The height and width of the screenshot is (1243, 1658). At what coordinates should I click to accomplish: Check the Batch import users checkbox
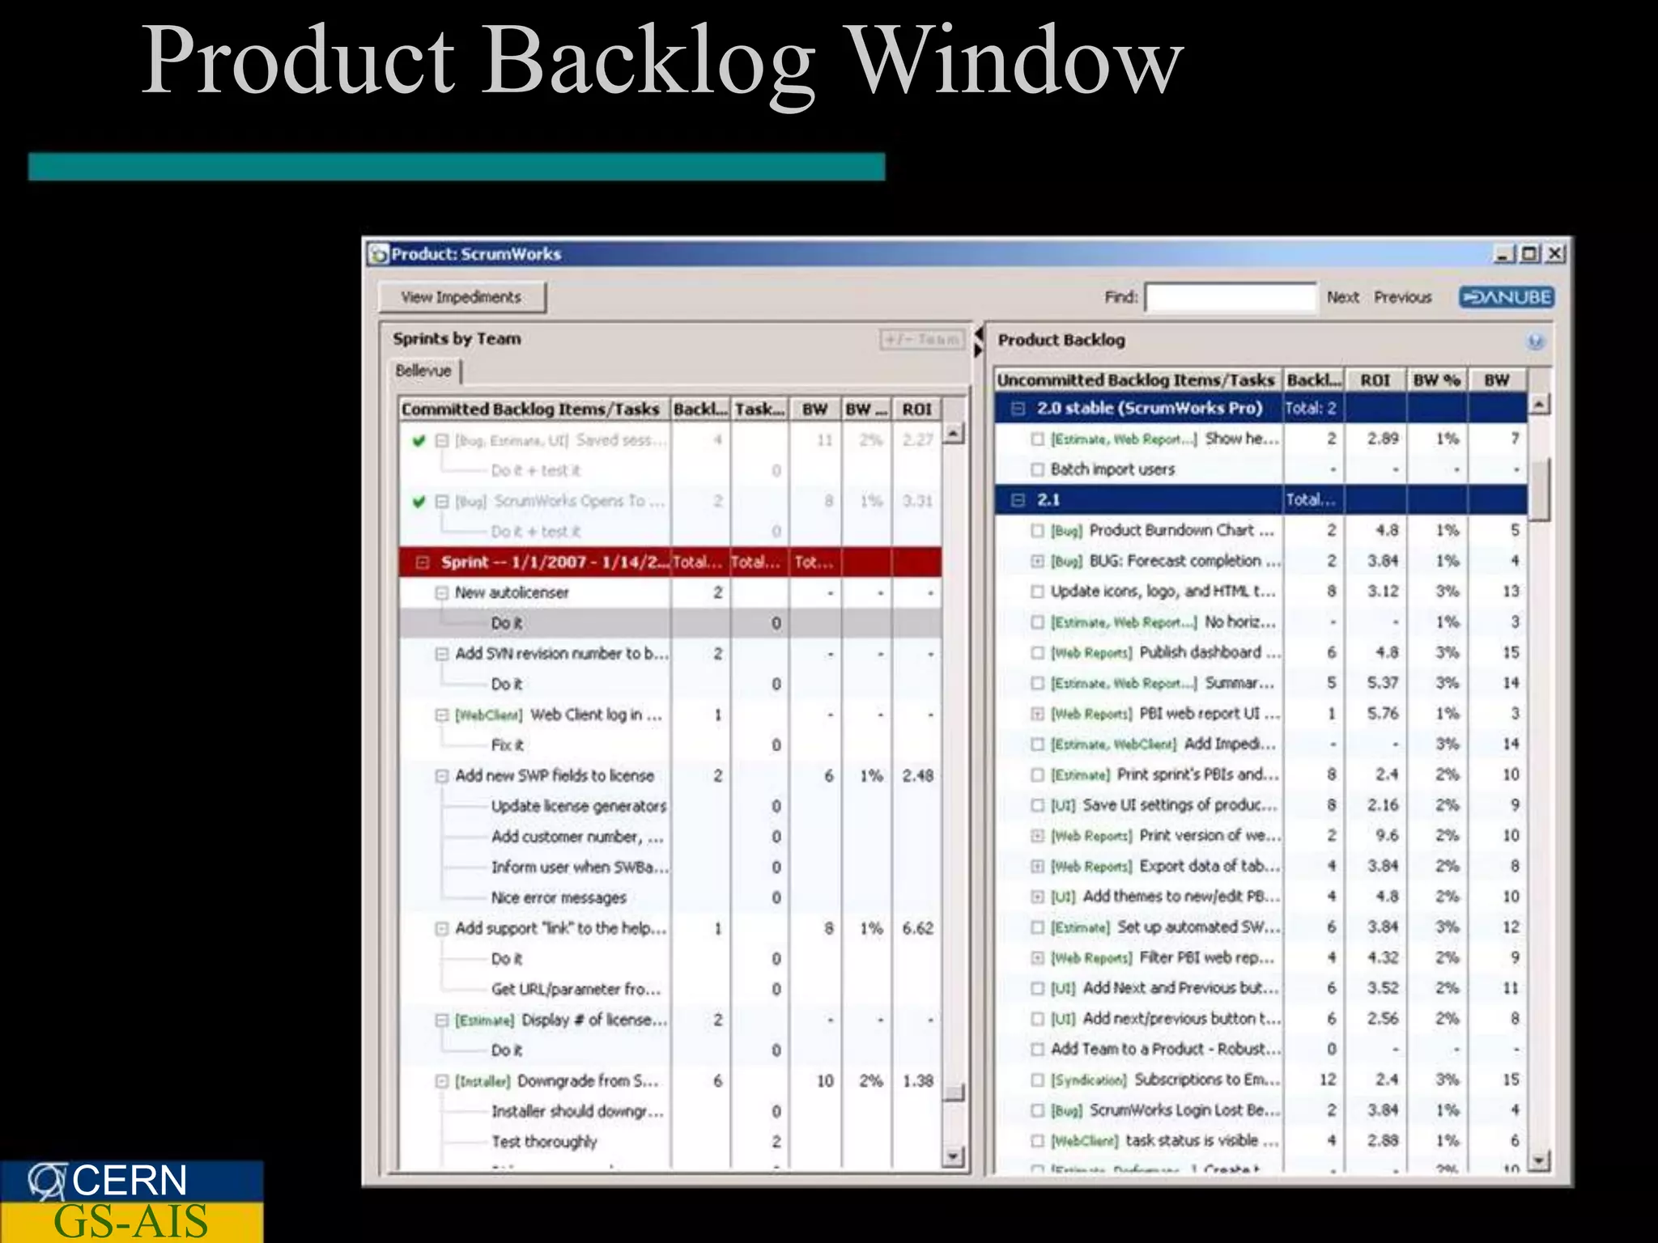[x=1037, y=469]
